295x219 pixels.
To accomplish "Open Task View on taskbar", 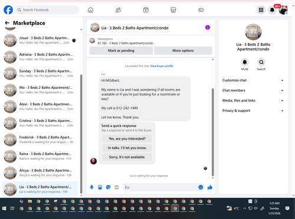I will click(x=12, y=208).
